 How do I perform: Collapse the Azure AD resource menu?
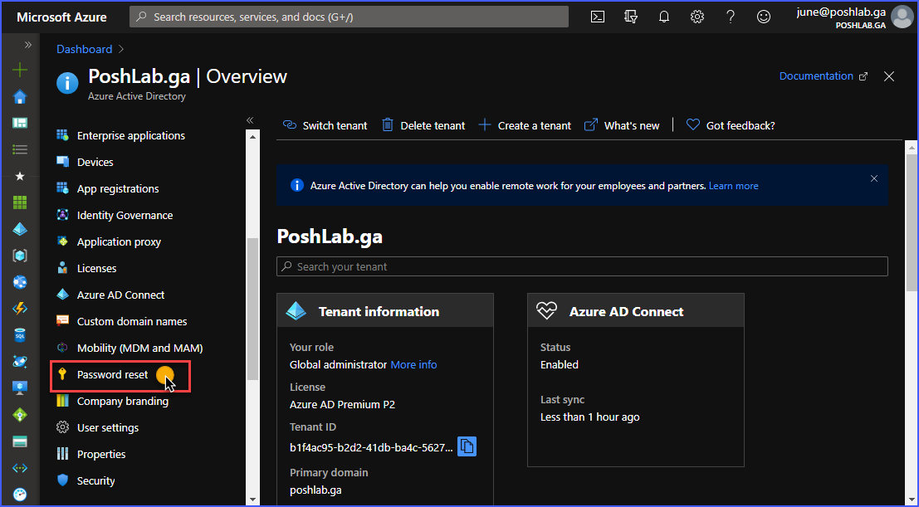pyautogui.click(x=250, y=119)
